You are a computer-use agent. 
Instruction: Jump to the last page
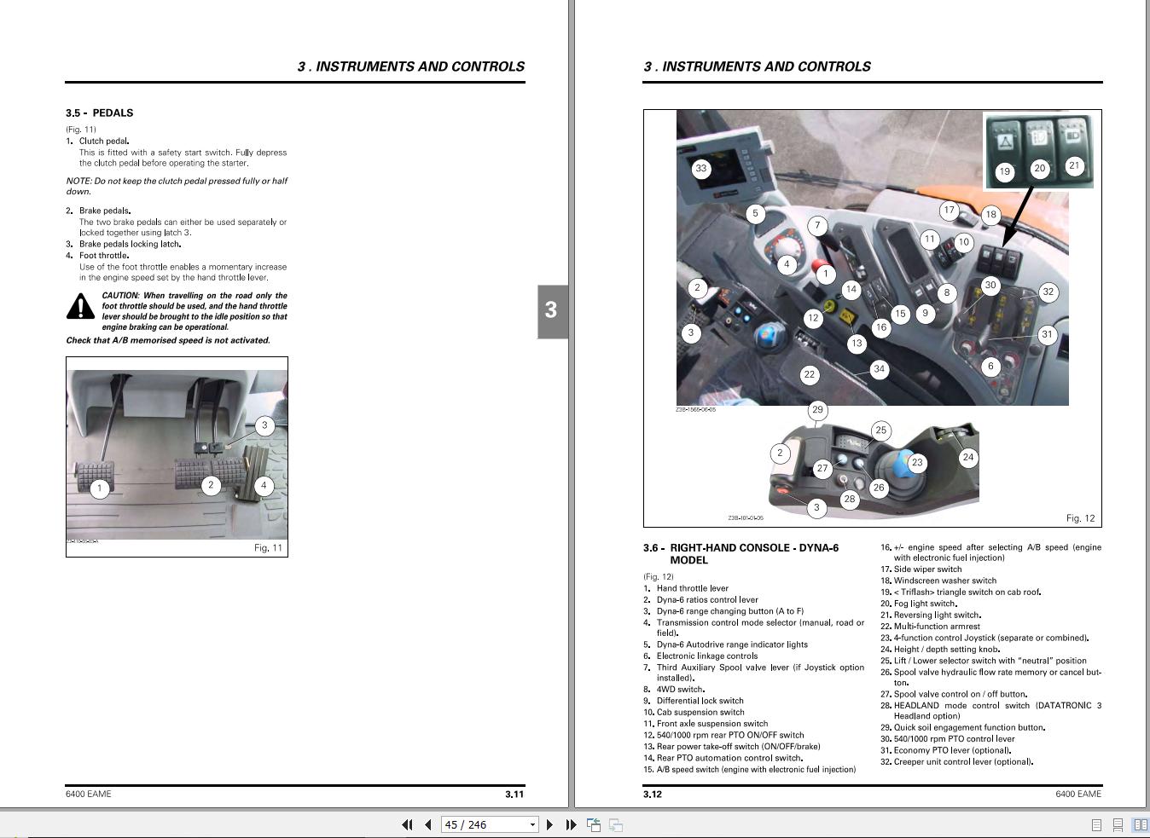click(x=571, y=824)
